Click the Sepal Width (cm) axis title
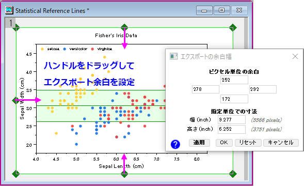 coord(22,99)
